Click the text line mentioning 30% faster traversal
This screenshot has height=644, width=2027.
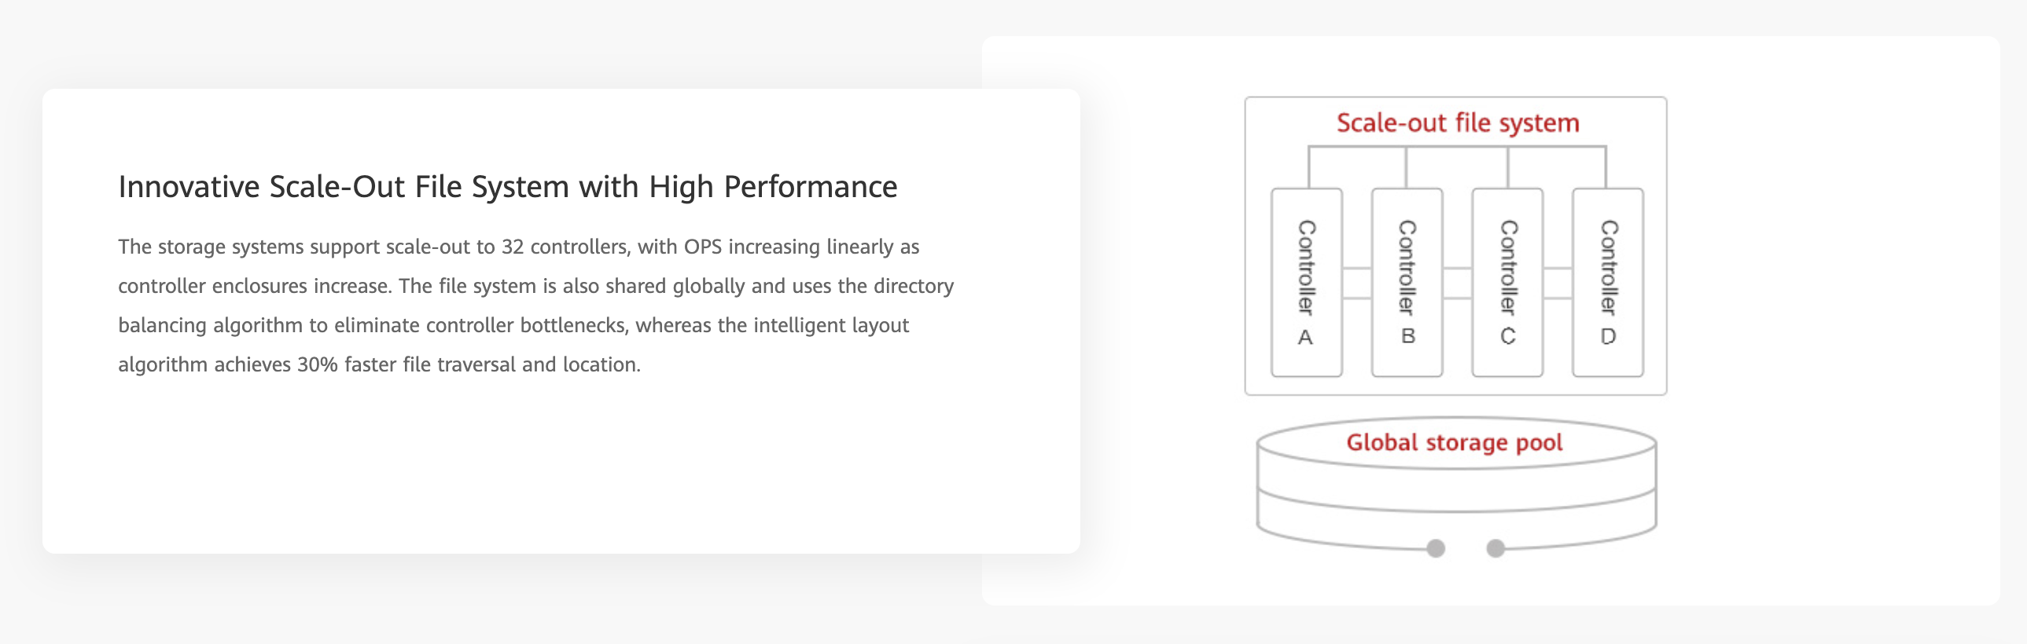point(379,365)
